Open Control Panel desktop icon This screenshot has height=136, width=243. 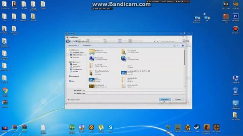pos(235,105)
